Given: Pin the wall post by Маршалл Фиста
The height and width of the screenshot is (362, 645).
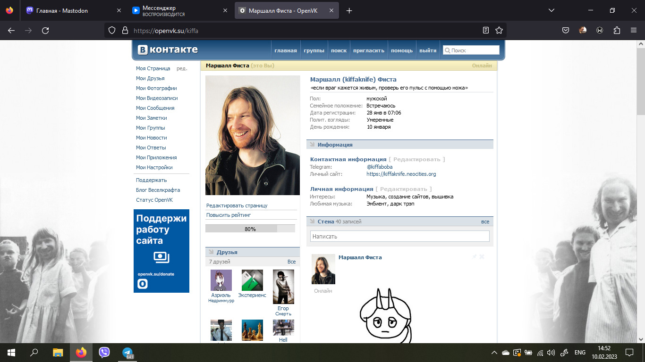Looking at the screenshot, I should pyautogui.click(x=474, y=257).
